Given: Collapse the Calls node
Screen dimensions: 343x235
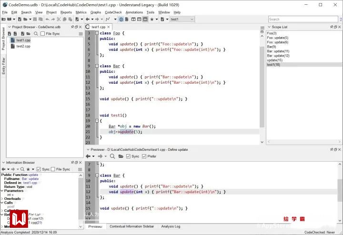Looking at the screenshot, I should pyautogui.click(x=2, y=203).
